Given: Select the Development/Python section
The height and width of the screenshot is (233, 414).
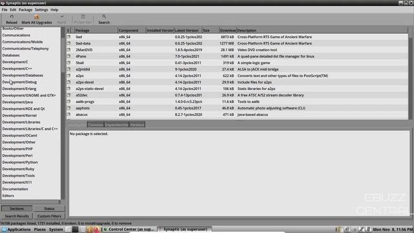Looking at the screenshot, I should coord(20,162).
